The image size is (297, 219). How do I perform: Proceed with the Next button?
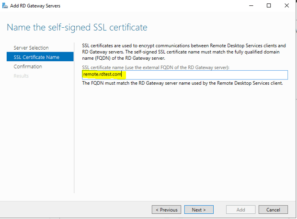point(199,209)
